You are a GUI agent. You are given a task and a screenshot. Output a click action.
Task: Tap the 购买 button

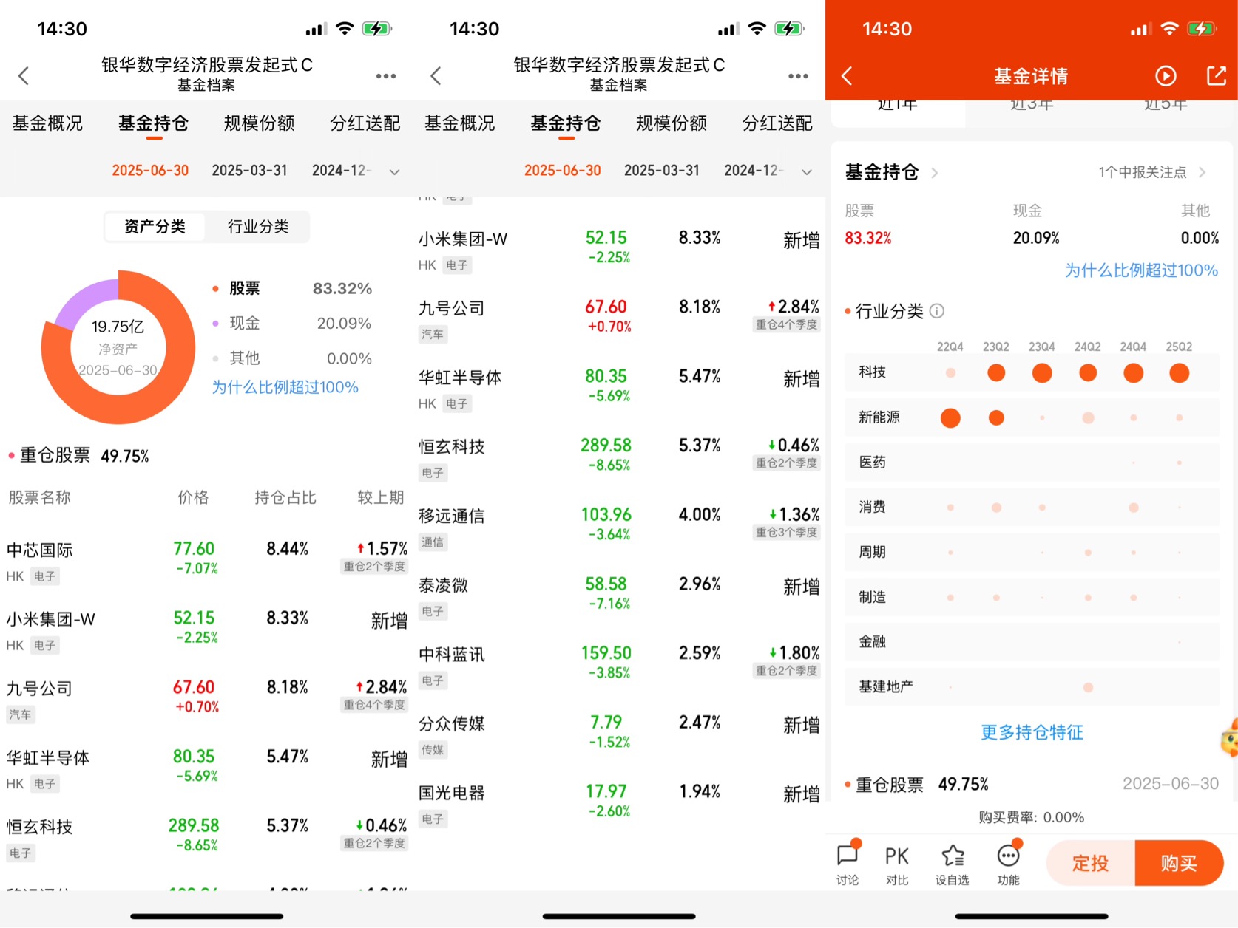(x=1179, y=863)
